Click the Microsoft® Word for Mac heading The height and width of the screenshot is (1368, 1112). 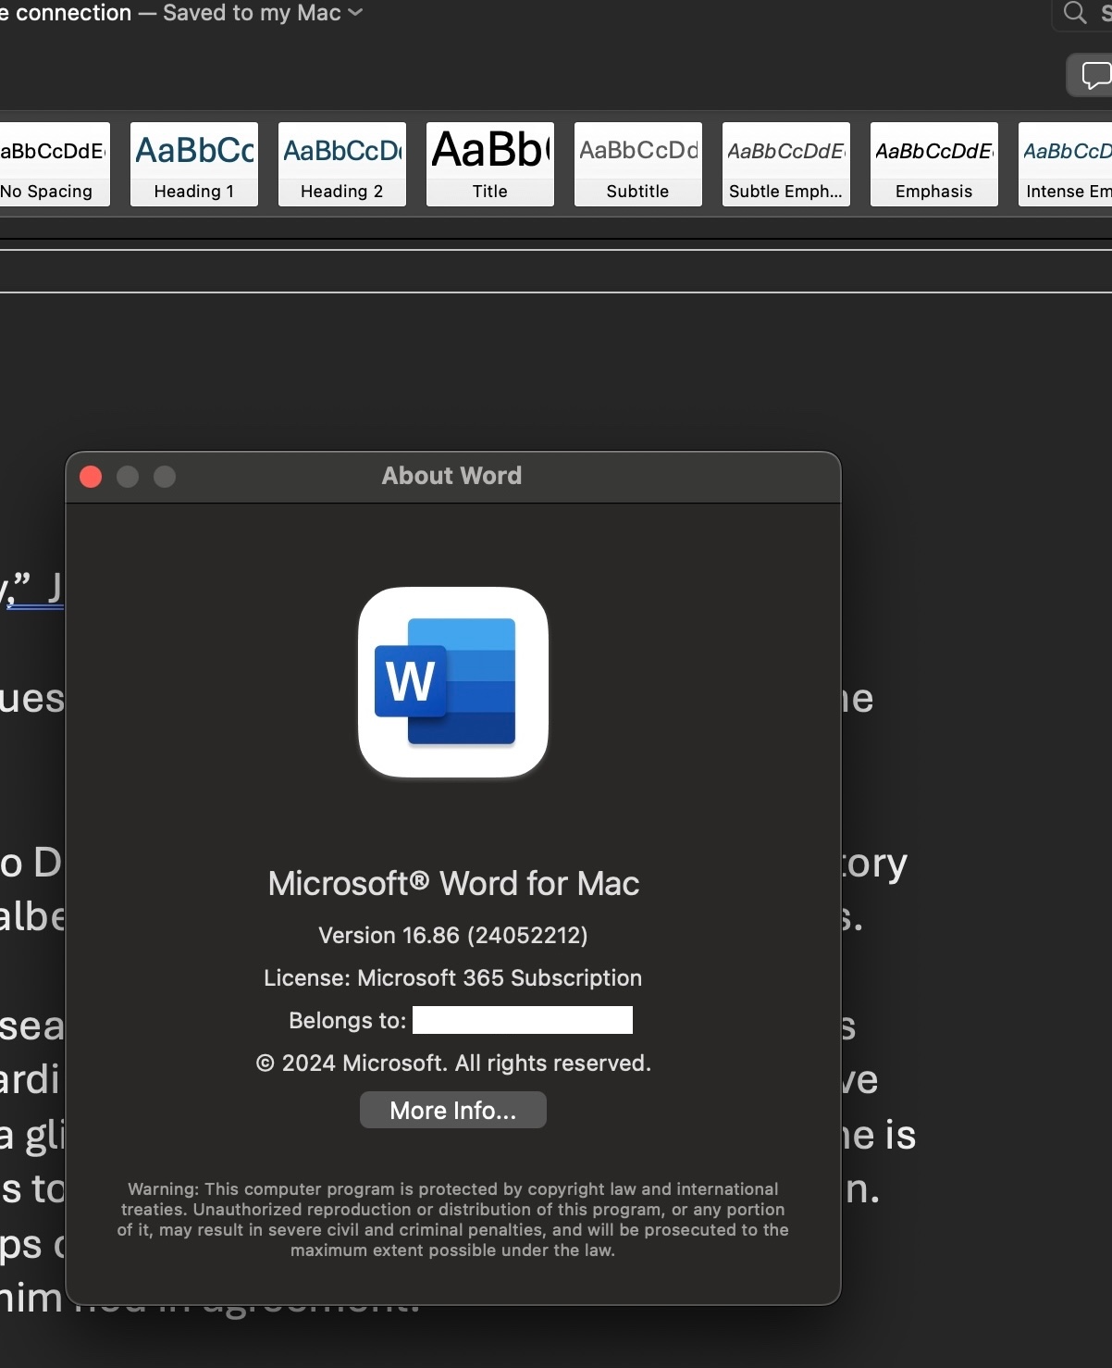point(453,883)
